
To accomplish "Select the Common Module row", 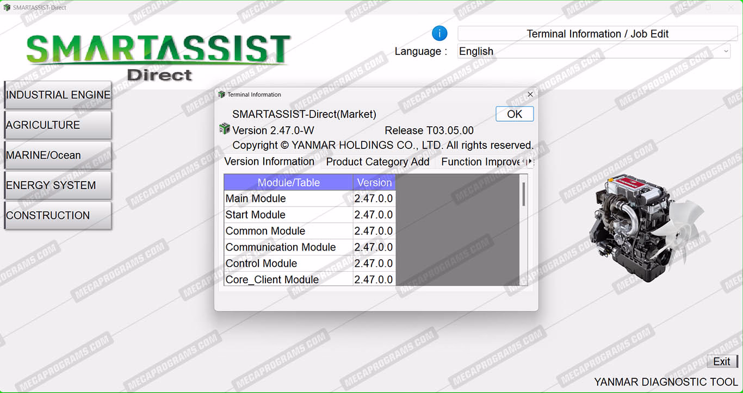I will [309, 231].
